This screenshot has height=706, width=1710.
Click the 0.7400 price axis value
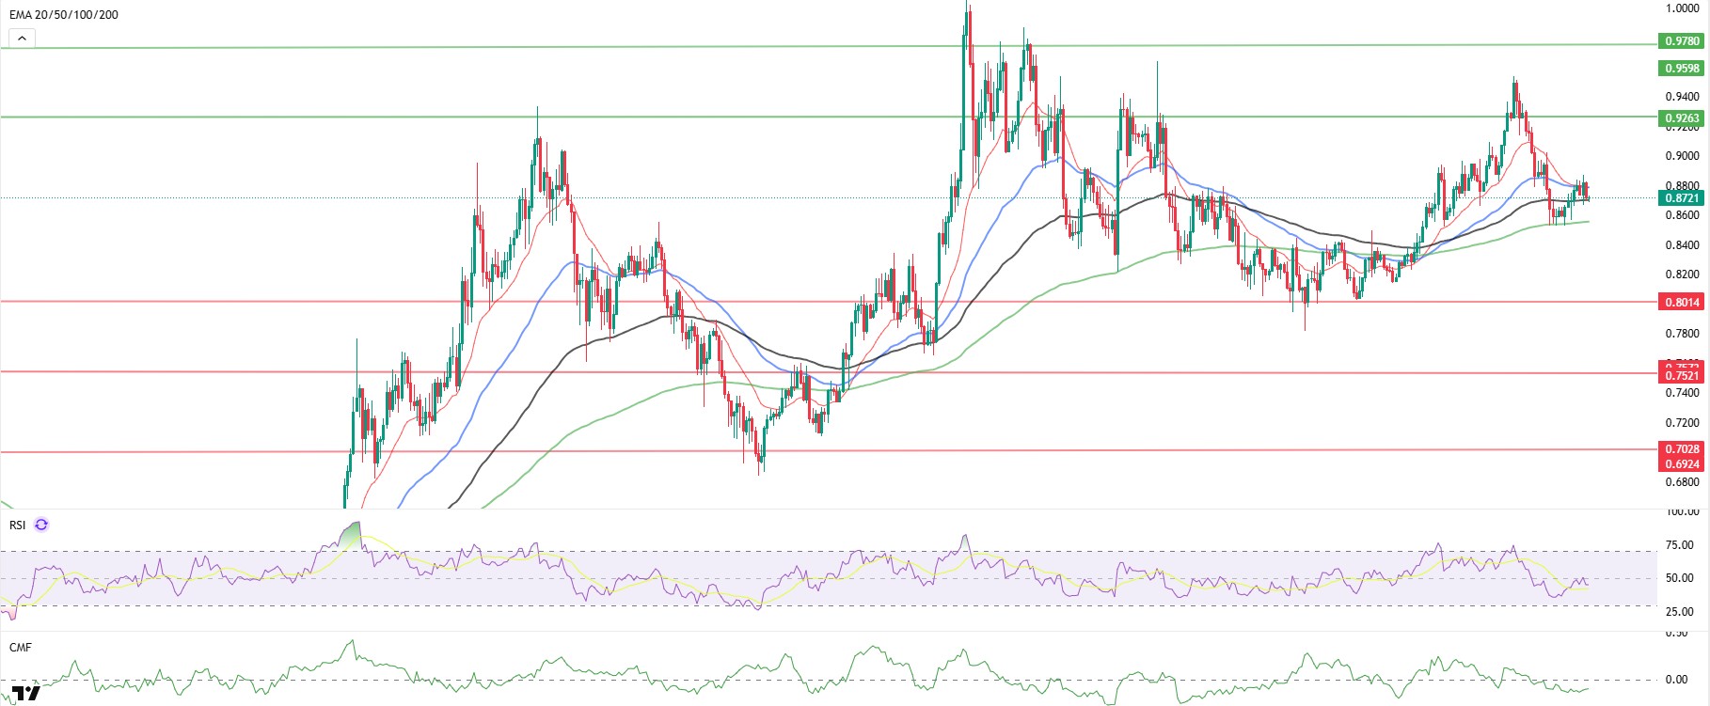coord(1682,393)
